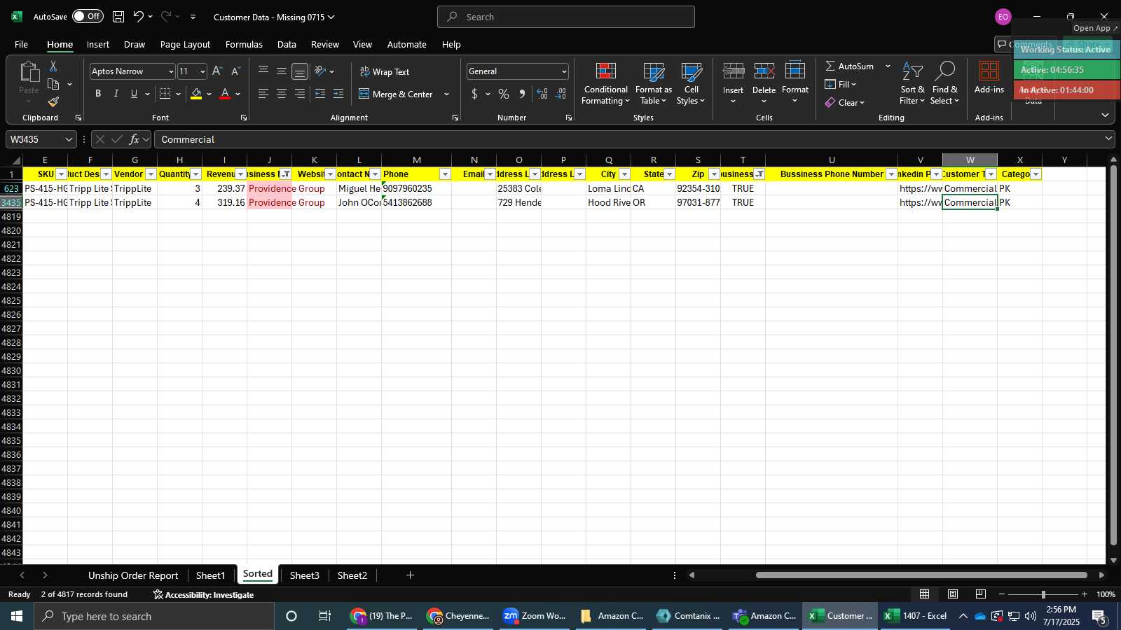1121x630 pixels.
Task: Open the SKU column filter dropdown
Action: coord(61,174)
